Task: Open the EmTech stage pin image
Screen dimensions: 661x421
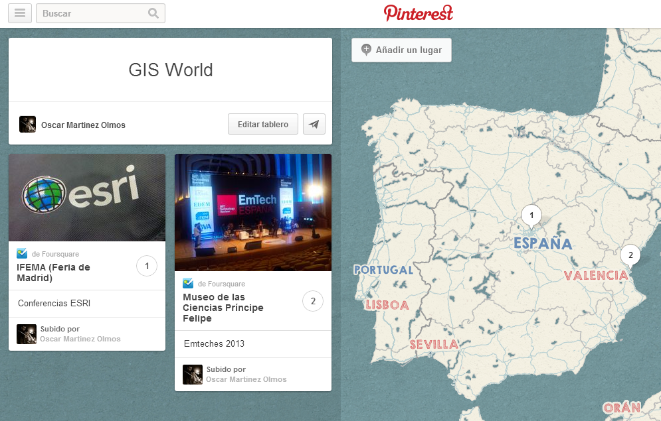Action: (253, 212)
